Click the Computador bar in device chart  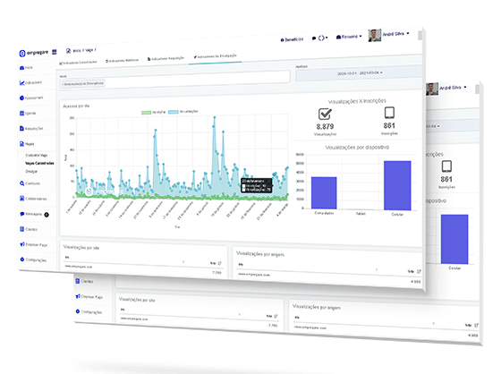(x=324, y=193)
